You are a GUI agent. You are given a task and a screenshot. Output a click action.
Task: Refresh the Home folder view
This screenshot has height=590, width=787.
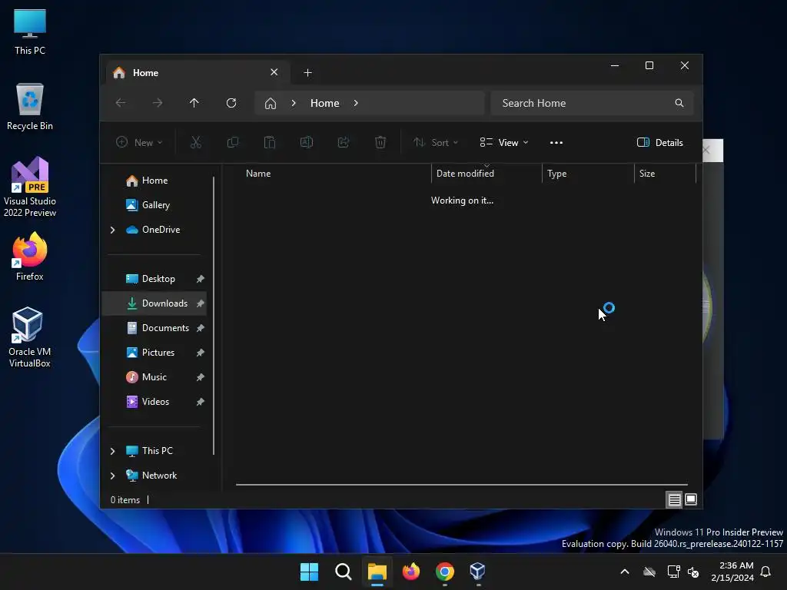click(x=231, y=103)
